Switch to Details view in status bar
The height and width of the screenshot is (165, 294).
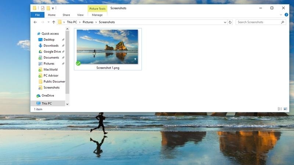coord(280,109)
